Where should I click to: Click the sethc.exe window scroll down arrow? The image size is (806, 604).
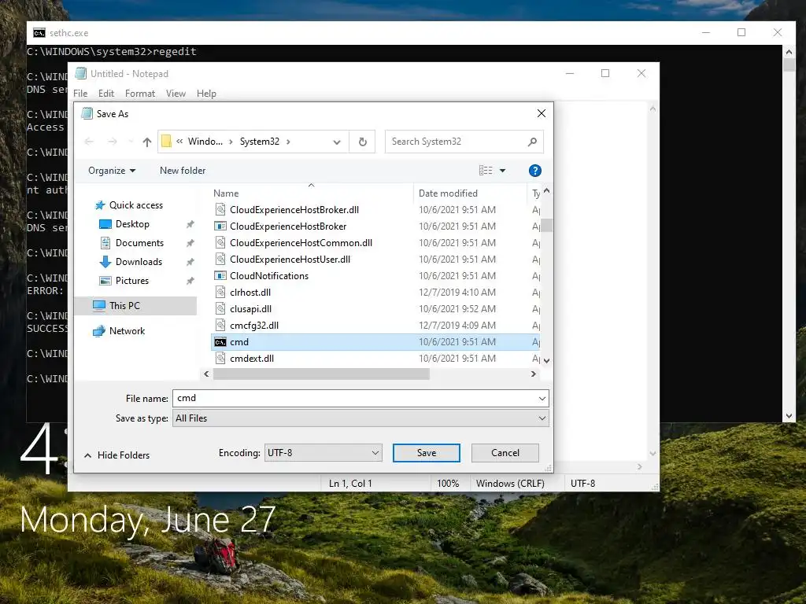[789, 416]
